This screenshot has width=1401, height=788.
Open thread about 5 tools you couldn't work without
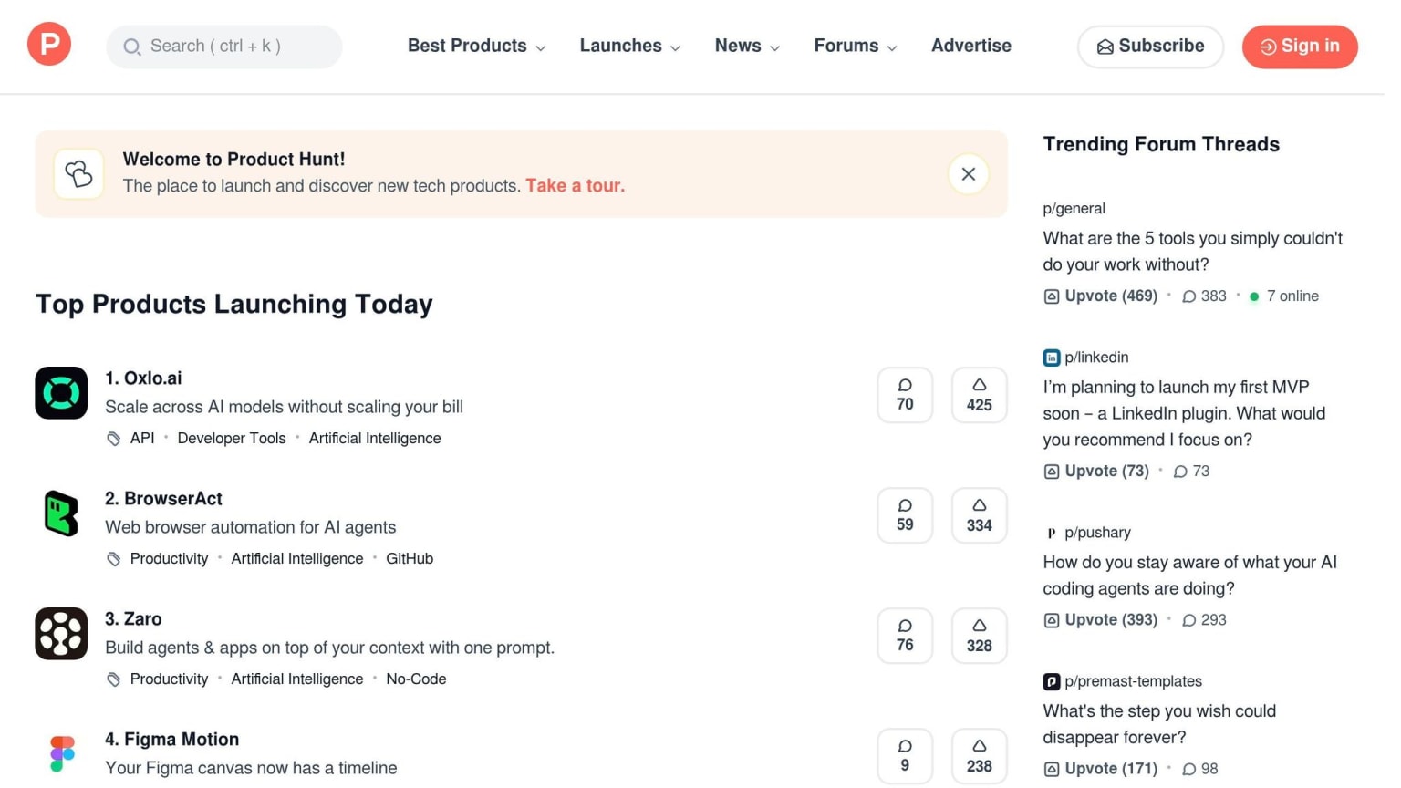[x=1193, y=252]
